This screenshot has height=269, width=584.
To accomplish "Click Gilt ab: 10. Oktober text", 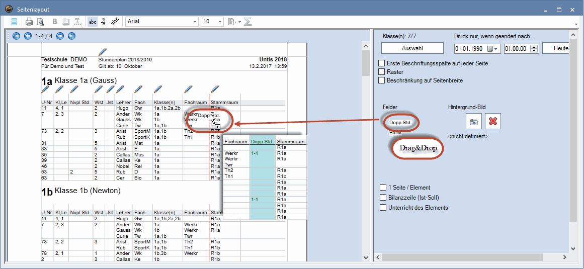I will pyautogui.click(x=120, y=66).
